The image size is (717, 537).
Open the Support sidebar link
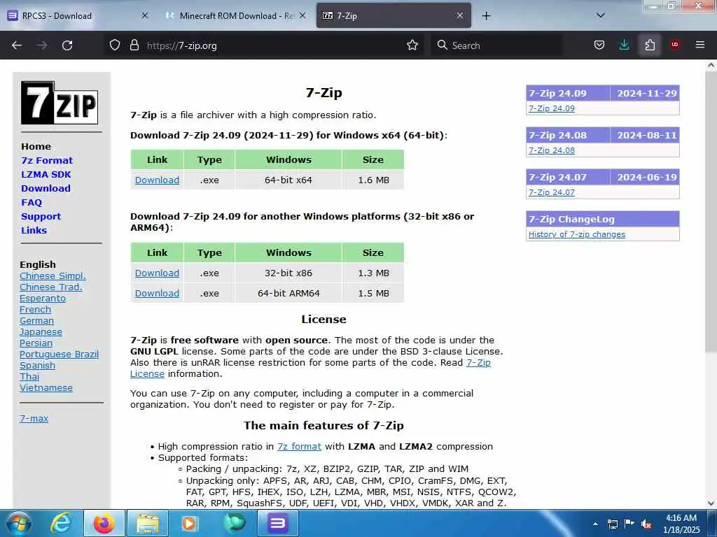coord(41,217)
